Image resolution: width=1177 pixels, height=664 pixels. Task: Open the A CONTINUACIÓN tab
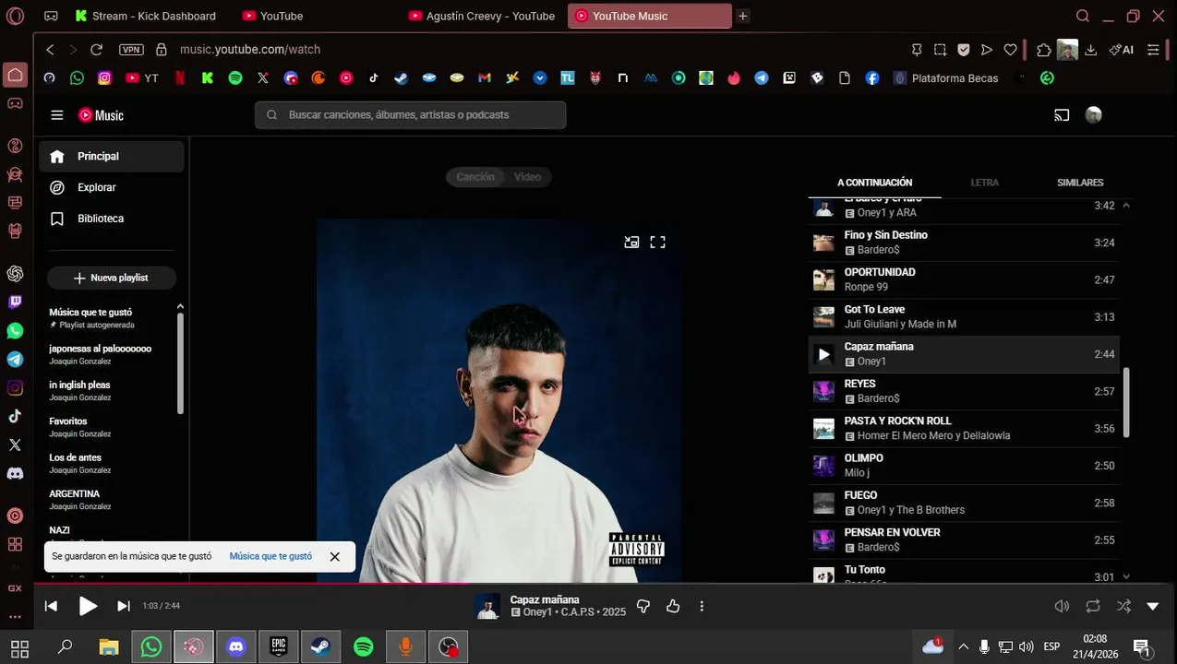point(874,183)
